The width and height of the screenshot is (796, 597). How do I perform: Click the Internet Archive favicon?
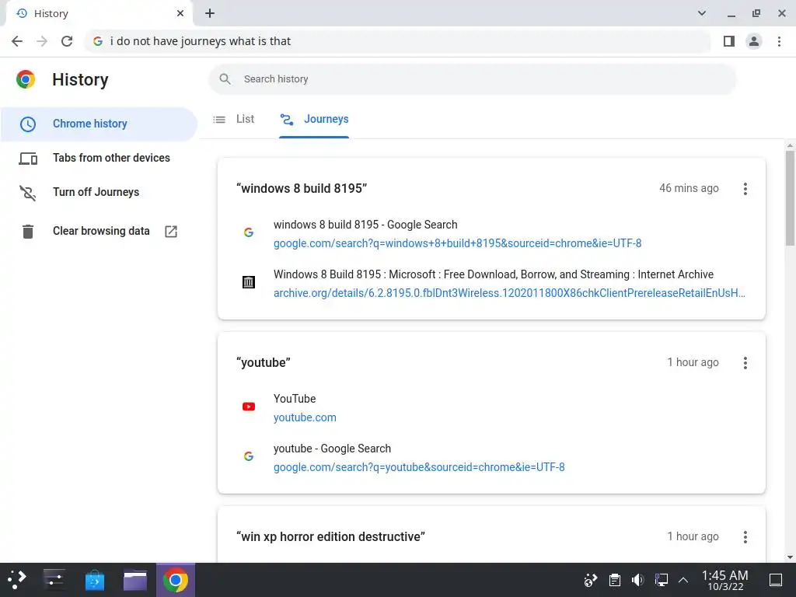click(249, 282)
